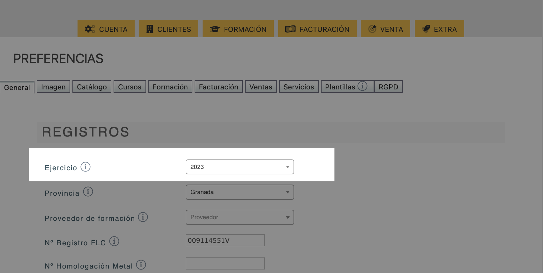Open the VENTA main menu
This screenshot has height=273, width=543.
click(x=385, y=29)
